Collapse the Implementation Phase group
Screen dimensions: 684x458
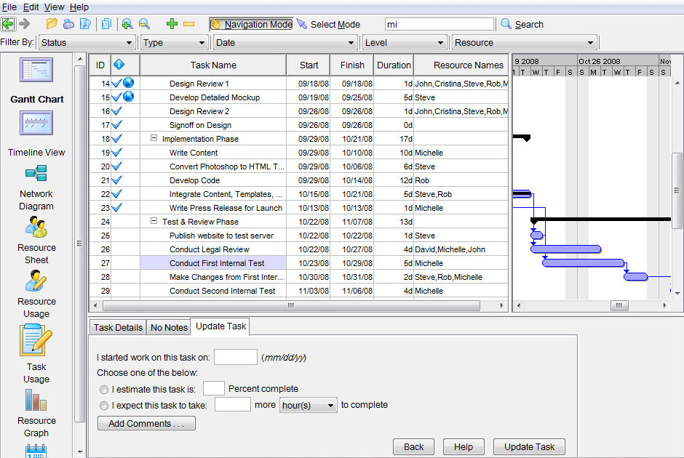[154, 138]
